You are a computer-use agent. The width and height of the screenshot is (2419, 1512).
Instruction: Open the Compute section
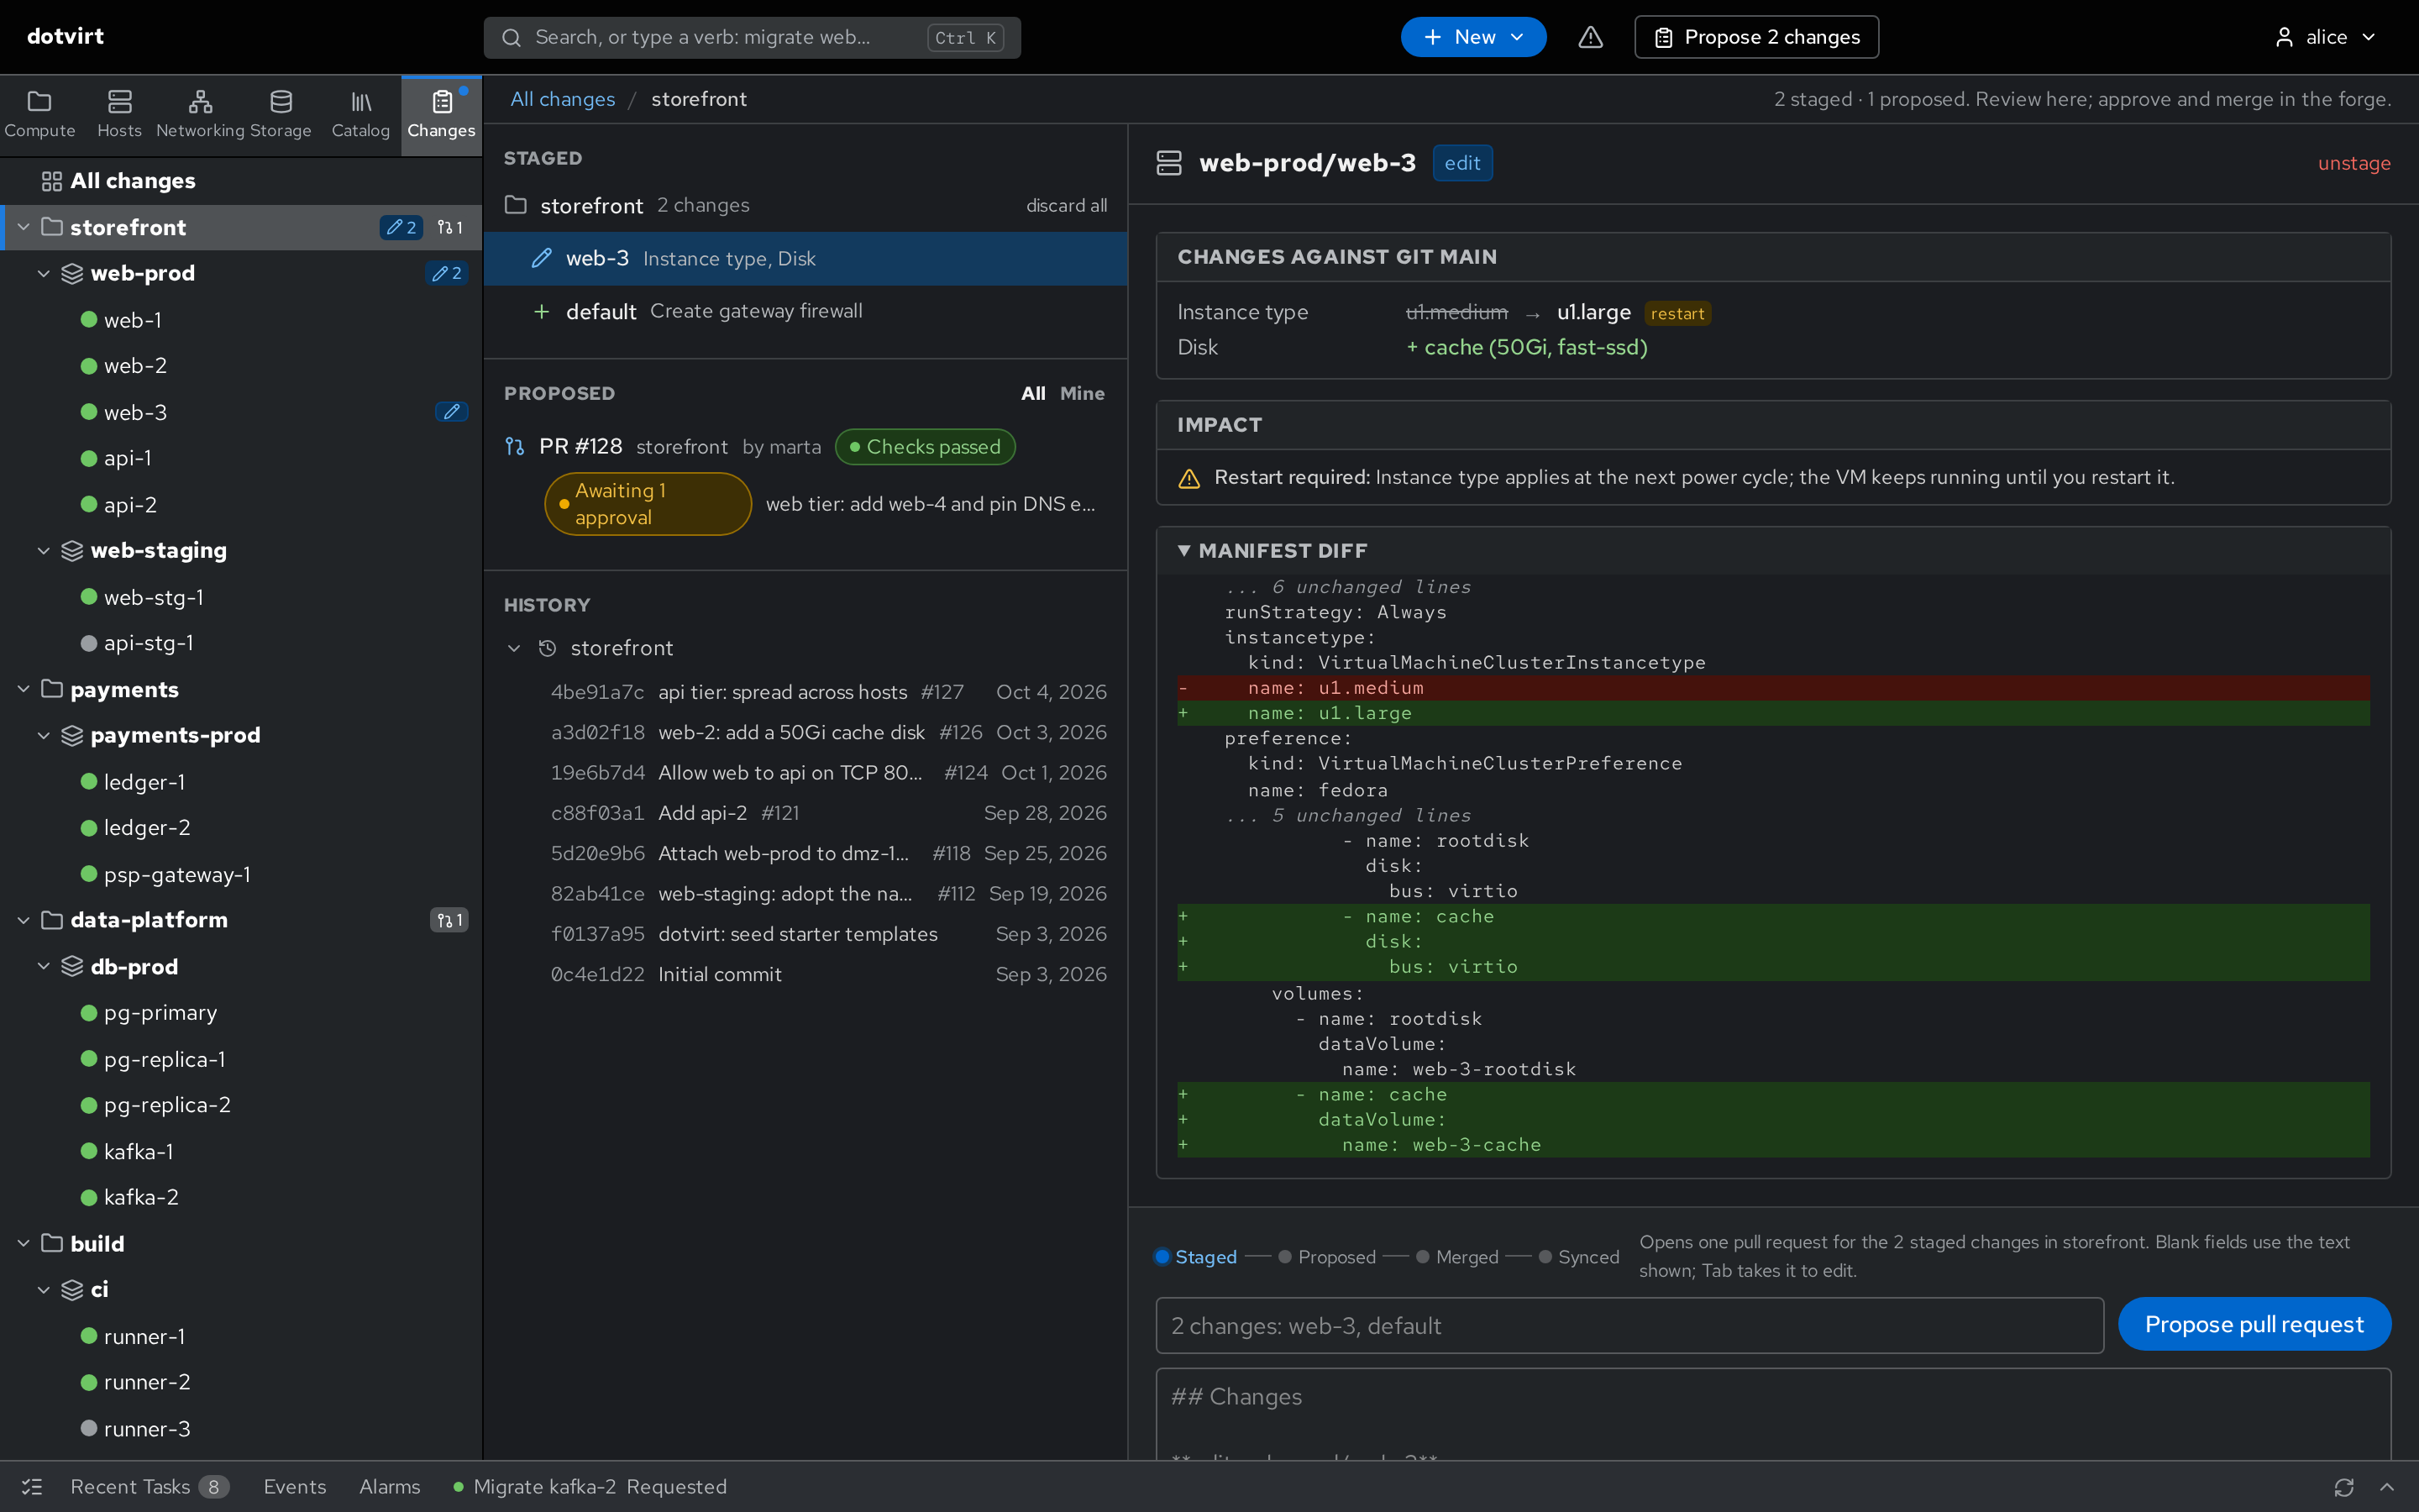point(40,115)
